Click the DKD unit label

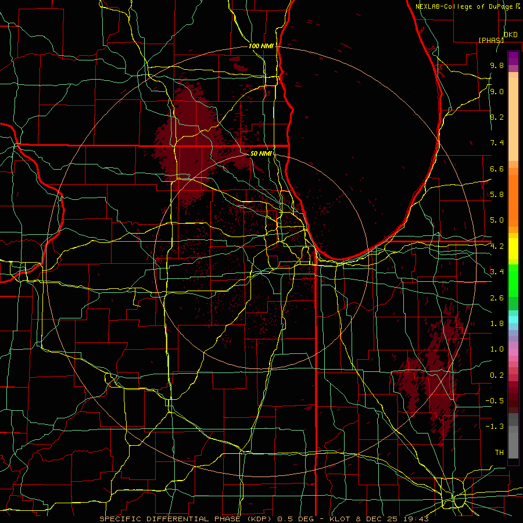pyautogui.click(x=510, y=35)
